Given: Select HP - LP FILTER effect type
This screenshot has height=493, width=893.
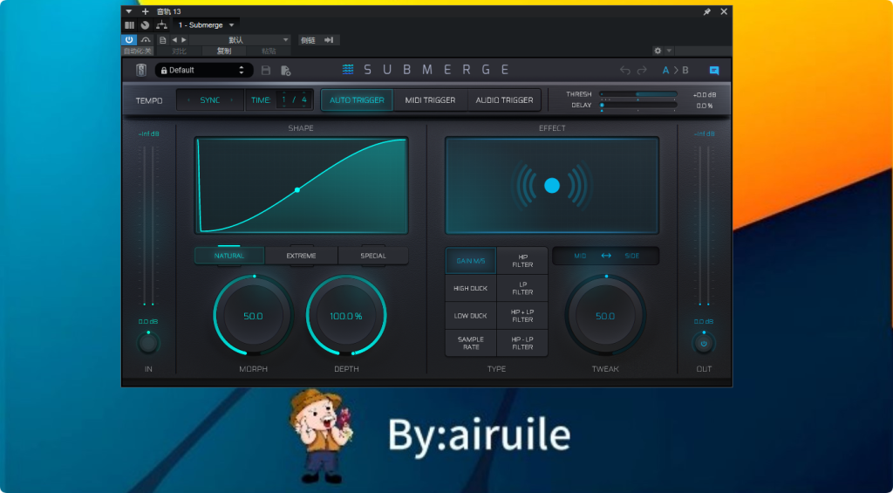Looking at the screenshot, I should (522, 343).
